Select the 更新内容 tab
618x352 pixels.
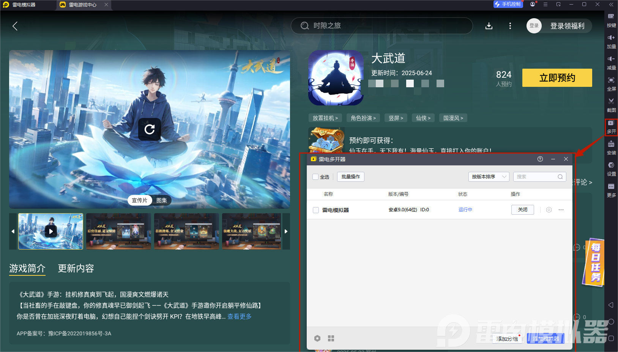click(76, 269)
